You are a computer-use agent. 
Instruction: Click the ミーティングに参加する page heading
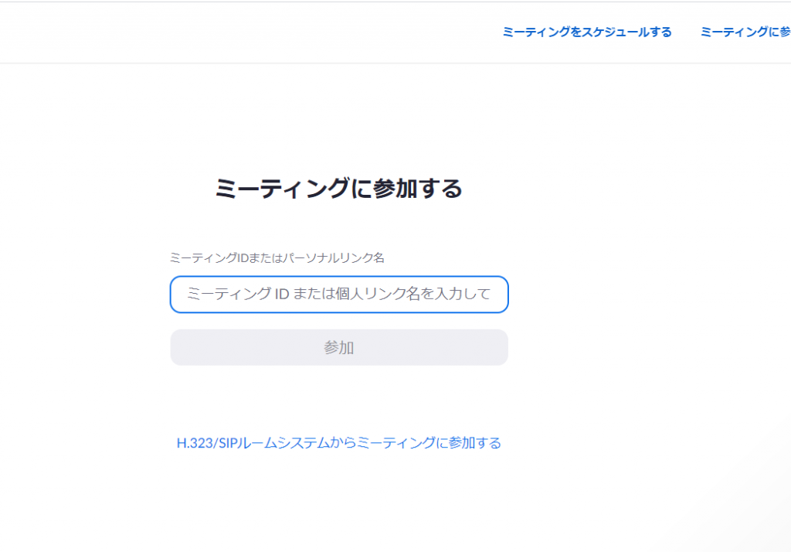(339, 188)
